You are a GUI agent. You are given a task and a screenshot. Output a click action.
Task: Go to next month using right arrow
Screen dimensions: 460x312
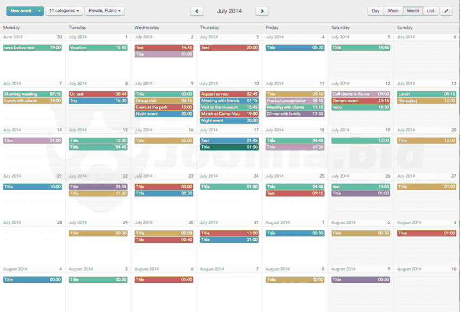[x=262, y=11]
